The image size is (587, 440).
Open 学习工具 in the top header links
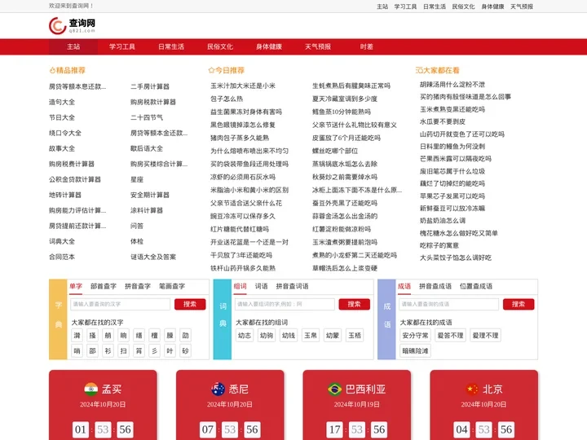[405, 7]
